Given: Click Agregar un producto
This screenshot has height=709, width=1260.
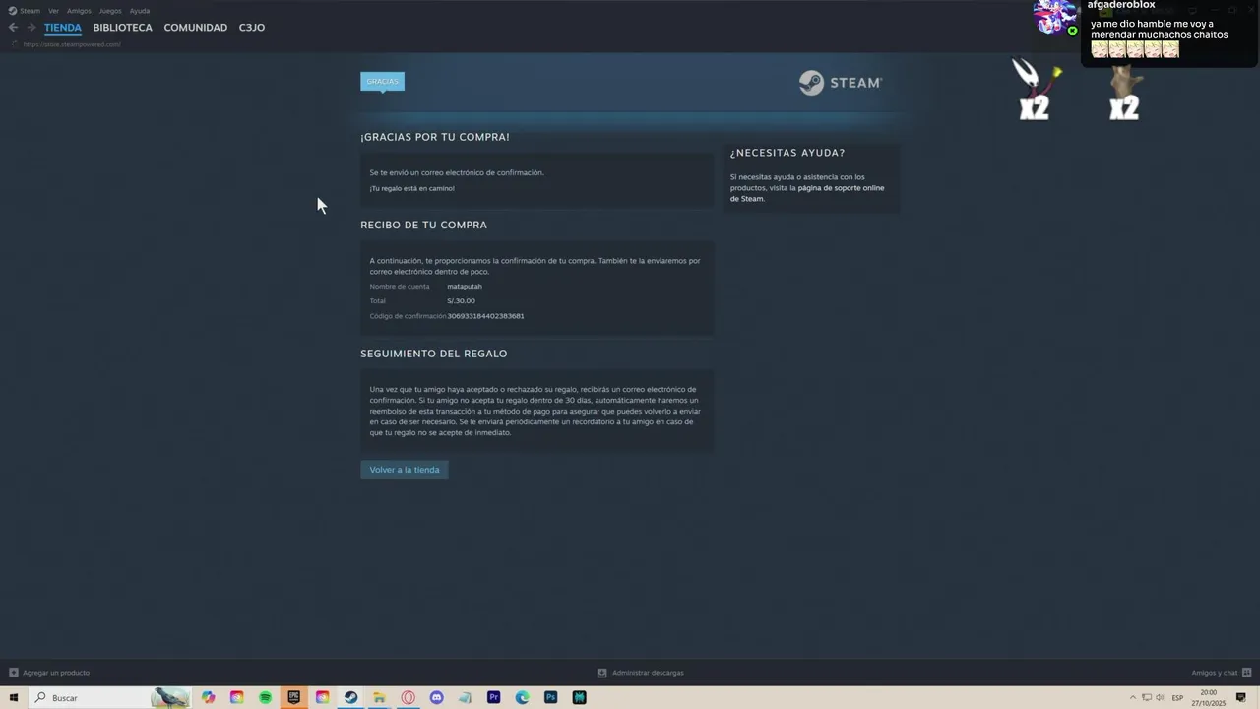Looking at the screenshot, I should (56, 673).
